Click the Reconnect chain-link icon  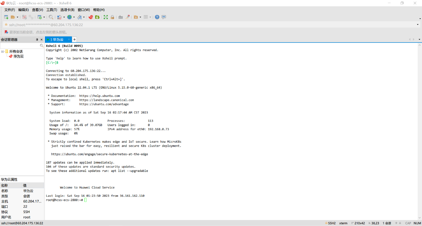(31, 17)
